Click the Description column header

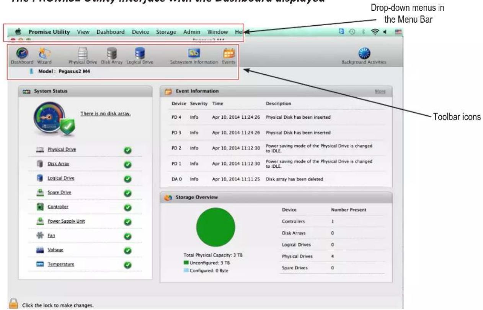pos(278,104)
